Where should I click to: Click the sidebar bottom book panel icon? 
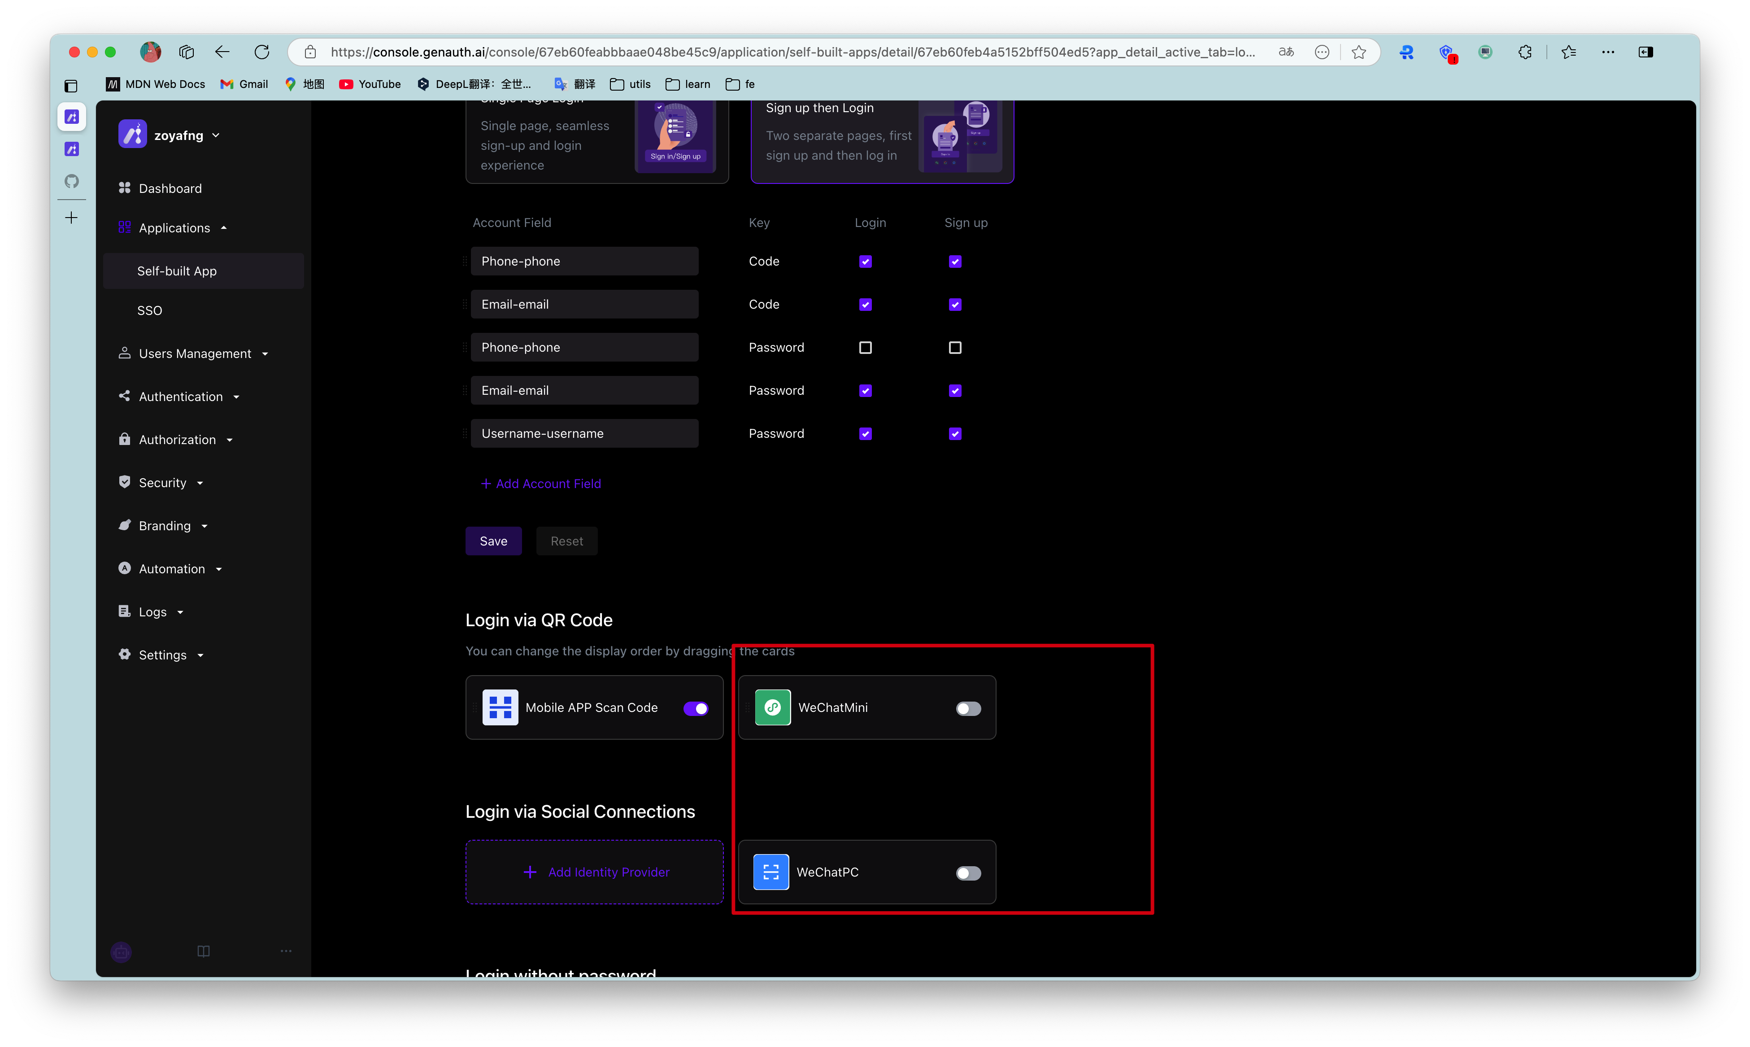tap(203, 951)
